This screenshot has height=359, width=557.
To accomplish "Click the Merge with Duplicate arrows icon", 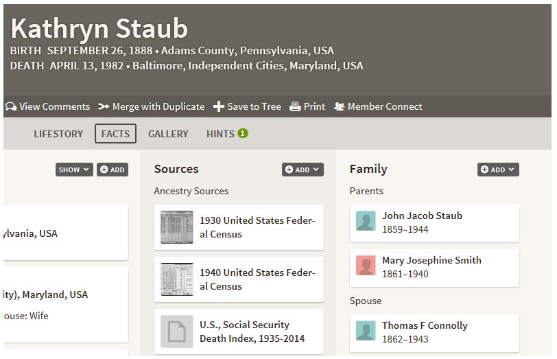I will [104, 107].
